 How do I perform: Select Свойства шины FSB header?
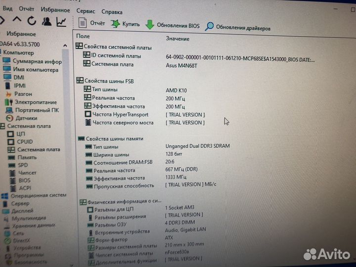tap(105, 81)
